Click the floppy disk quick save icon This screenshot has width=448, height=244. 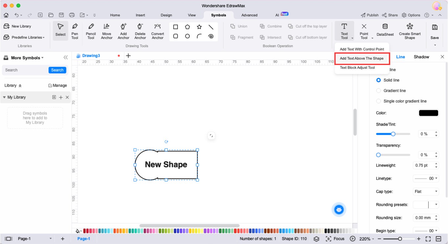point(61,15)
